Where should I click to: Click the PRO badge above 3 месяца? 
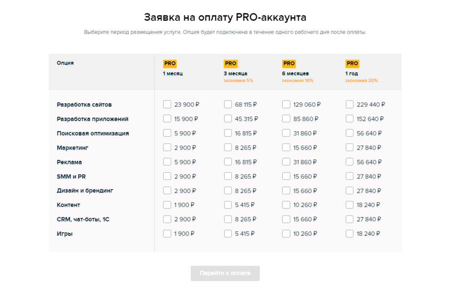coord(230,64)
